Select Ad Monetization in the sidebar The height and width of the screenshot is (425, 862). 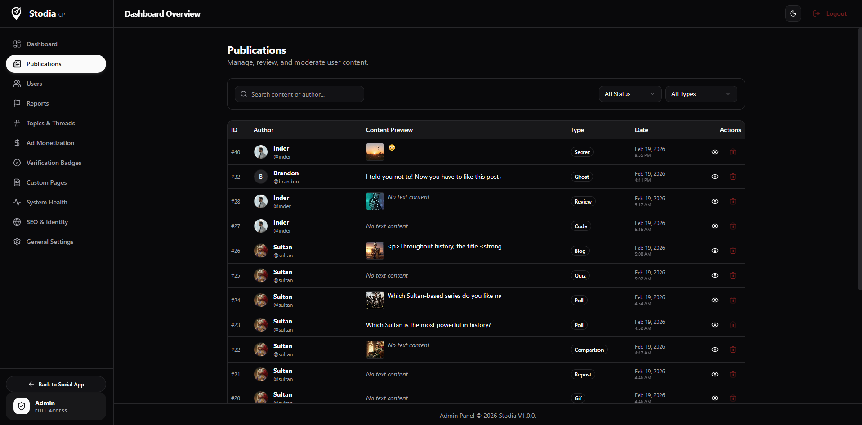49,143
